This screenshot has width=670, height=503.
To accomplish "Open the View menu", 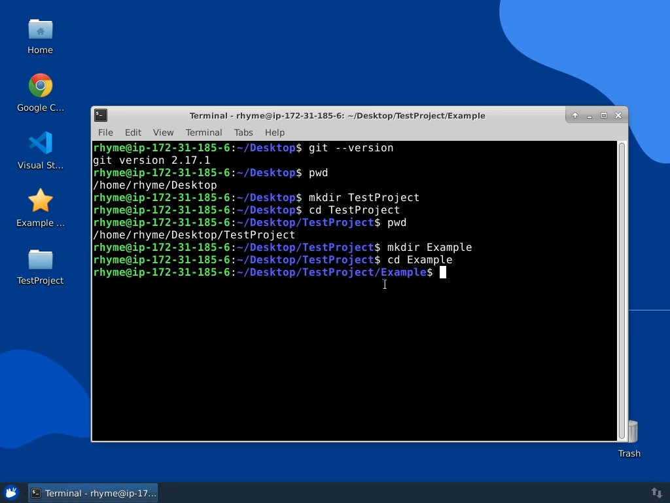I will [163, 132].
